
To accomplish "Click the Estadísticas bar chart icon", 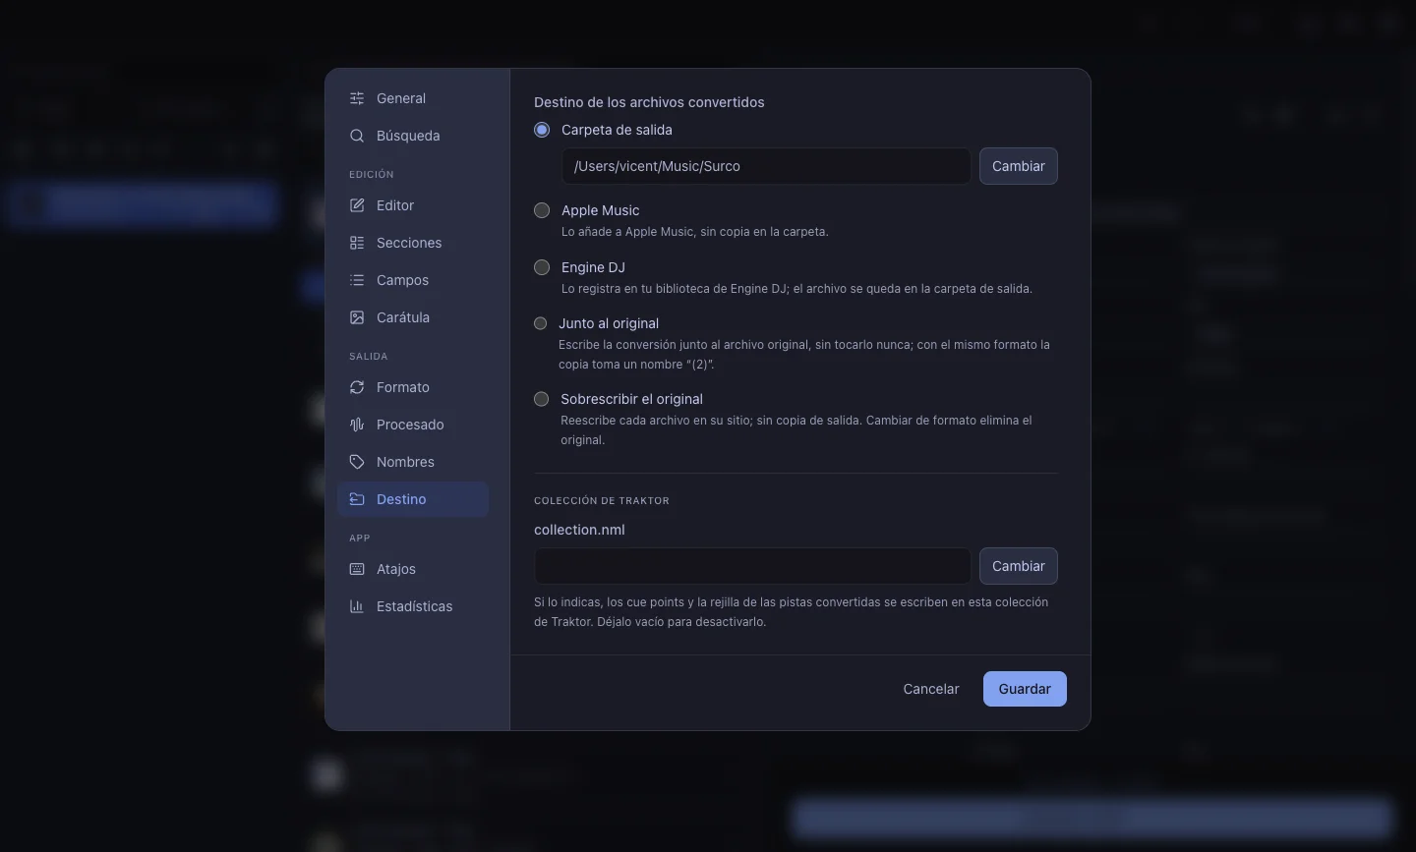I will 357,606.
